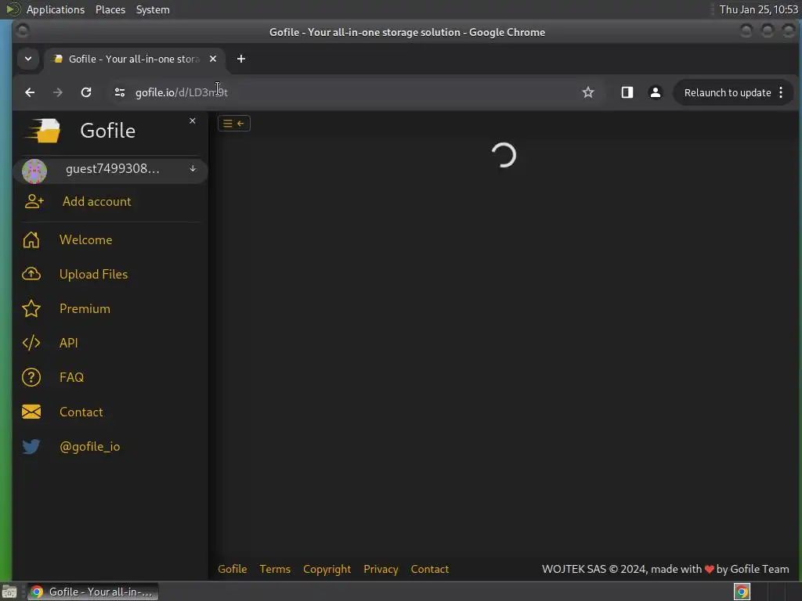The width and height of the screenshot is (802, 601).
Task: Open FAQ link in sidebar
Action: (71, 377)
